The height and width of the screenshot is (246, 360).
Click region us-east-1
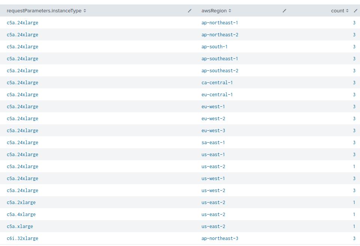click(213, 154)
